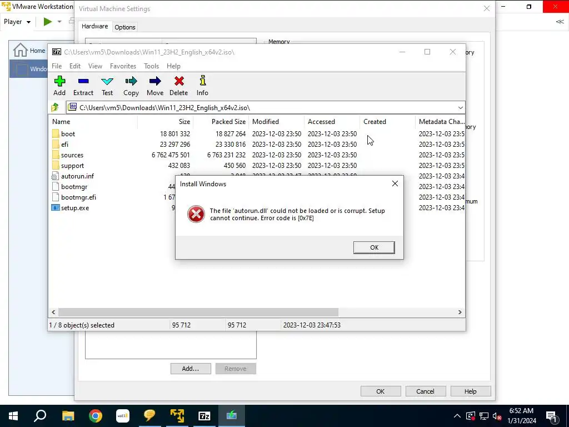Viewport: 569px width, 427px height.
Task: Select the efi folder
Action: click(x=64, y=145)
